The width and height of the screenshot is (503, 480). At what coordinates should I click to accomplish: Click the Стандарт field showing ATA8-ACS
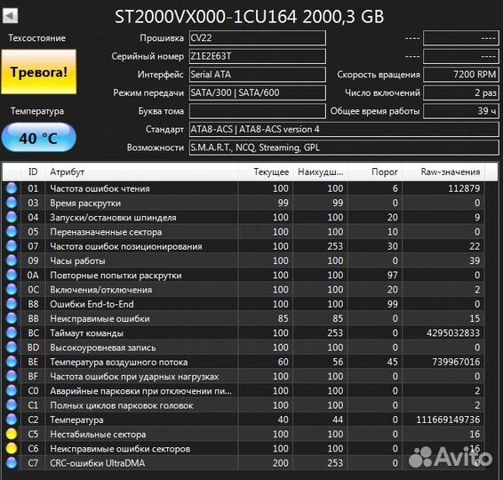click(x=344, y=129)
